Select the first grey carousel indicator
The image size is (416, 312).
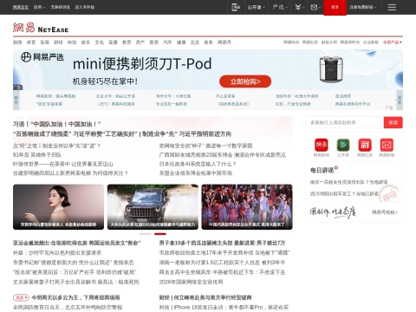point(146,234)
